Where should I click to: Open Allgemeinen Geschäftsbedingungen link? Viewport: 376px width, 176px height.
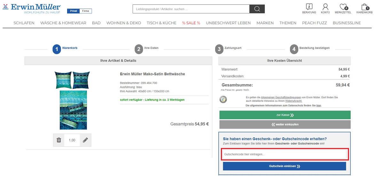pos(281,97)
